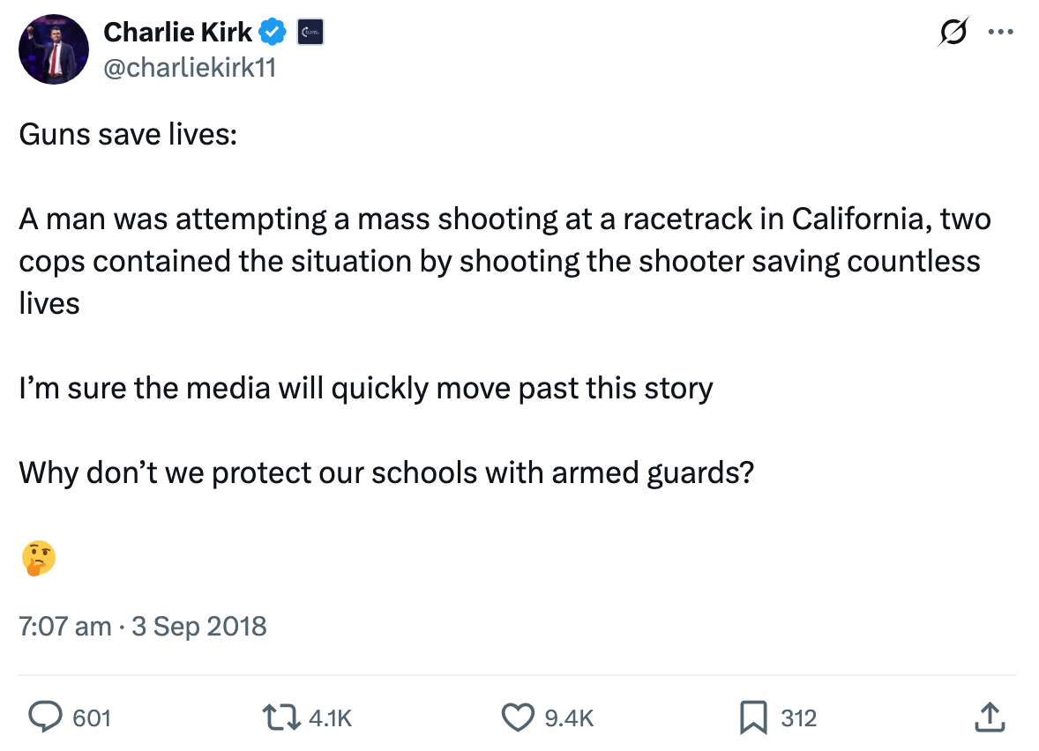Open Grok analysis for this post
The height and width of the screenshot is (751, 1039).
pos(952,31)
